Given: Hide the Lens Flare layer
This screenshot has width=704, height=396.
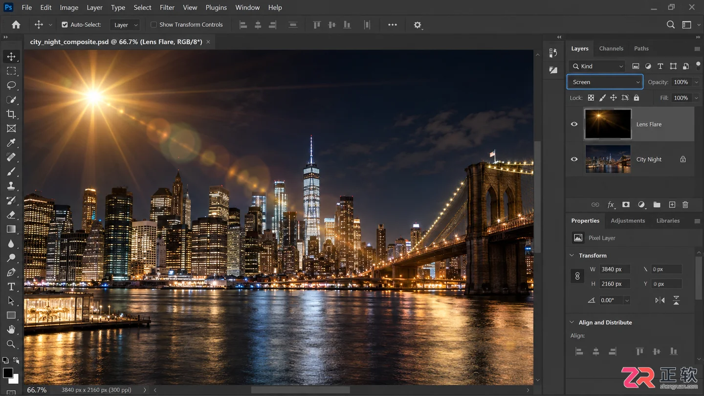Looking at the screenshot, I should click(x=574, y=124).
